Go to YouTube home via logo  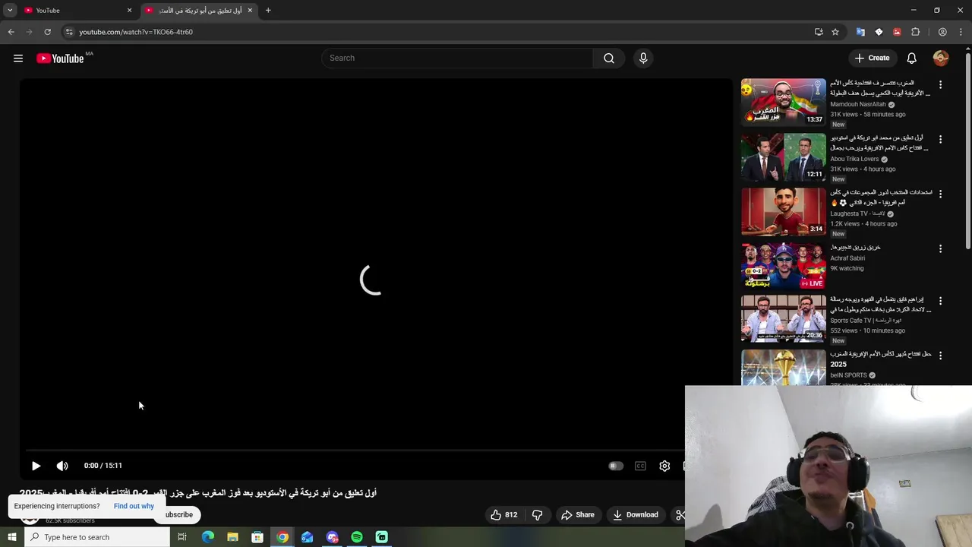[60, 58]
